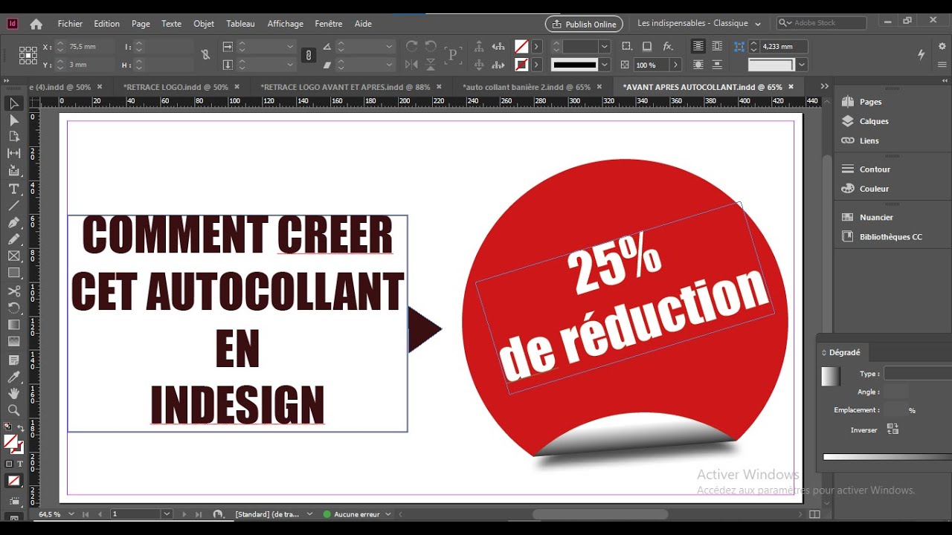Screen dimensions: 952x535
Task: Toggle constrain width and height proportions
Action: coord(206,55)
